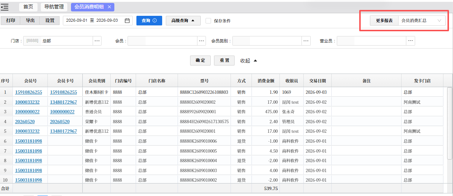The width and height of the screenshot is (453, 196).
Task: Select 佳木斯8折卡 member type cell
Action: [97, 92]
